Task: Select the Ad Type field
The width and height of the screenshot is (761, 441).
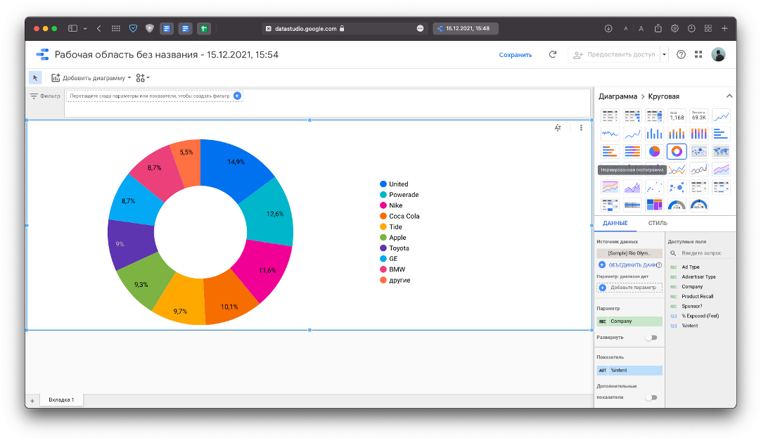Action: click(x=690, y=267)
